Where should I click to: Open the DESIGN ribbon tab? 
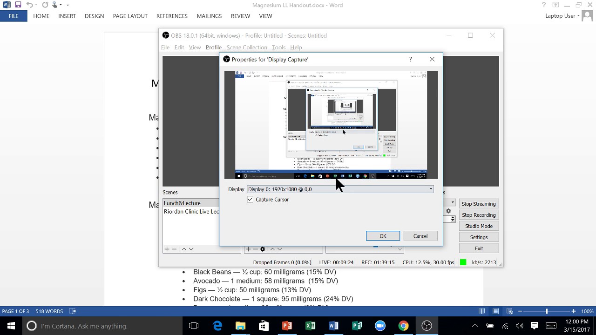94,16
